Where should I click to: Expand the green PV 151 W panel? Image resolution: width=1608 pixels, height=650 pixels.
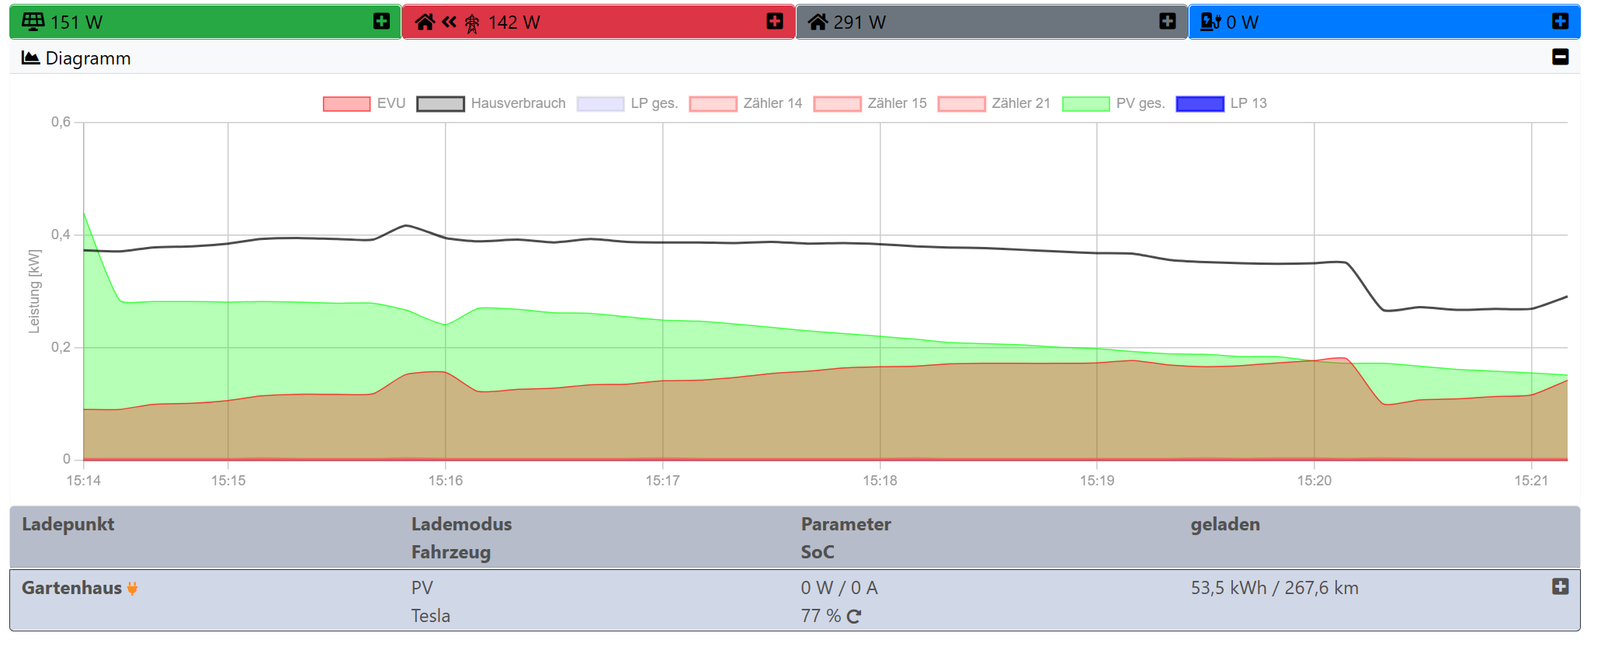click(381, 21)
